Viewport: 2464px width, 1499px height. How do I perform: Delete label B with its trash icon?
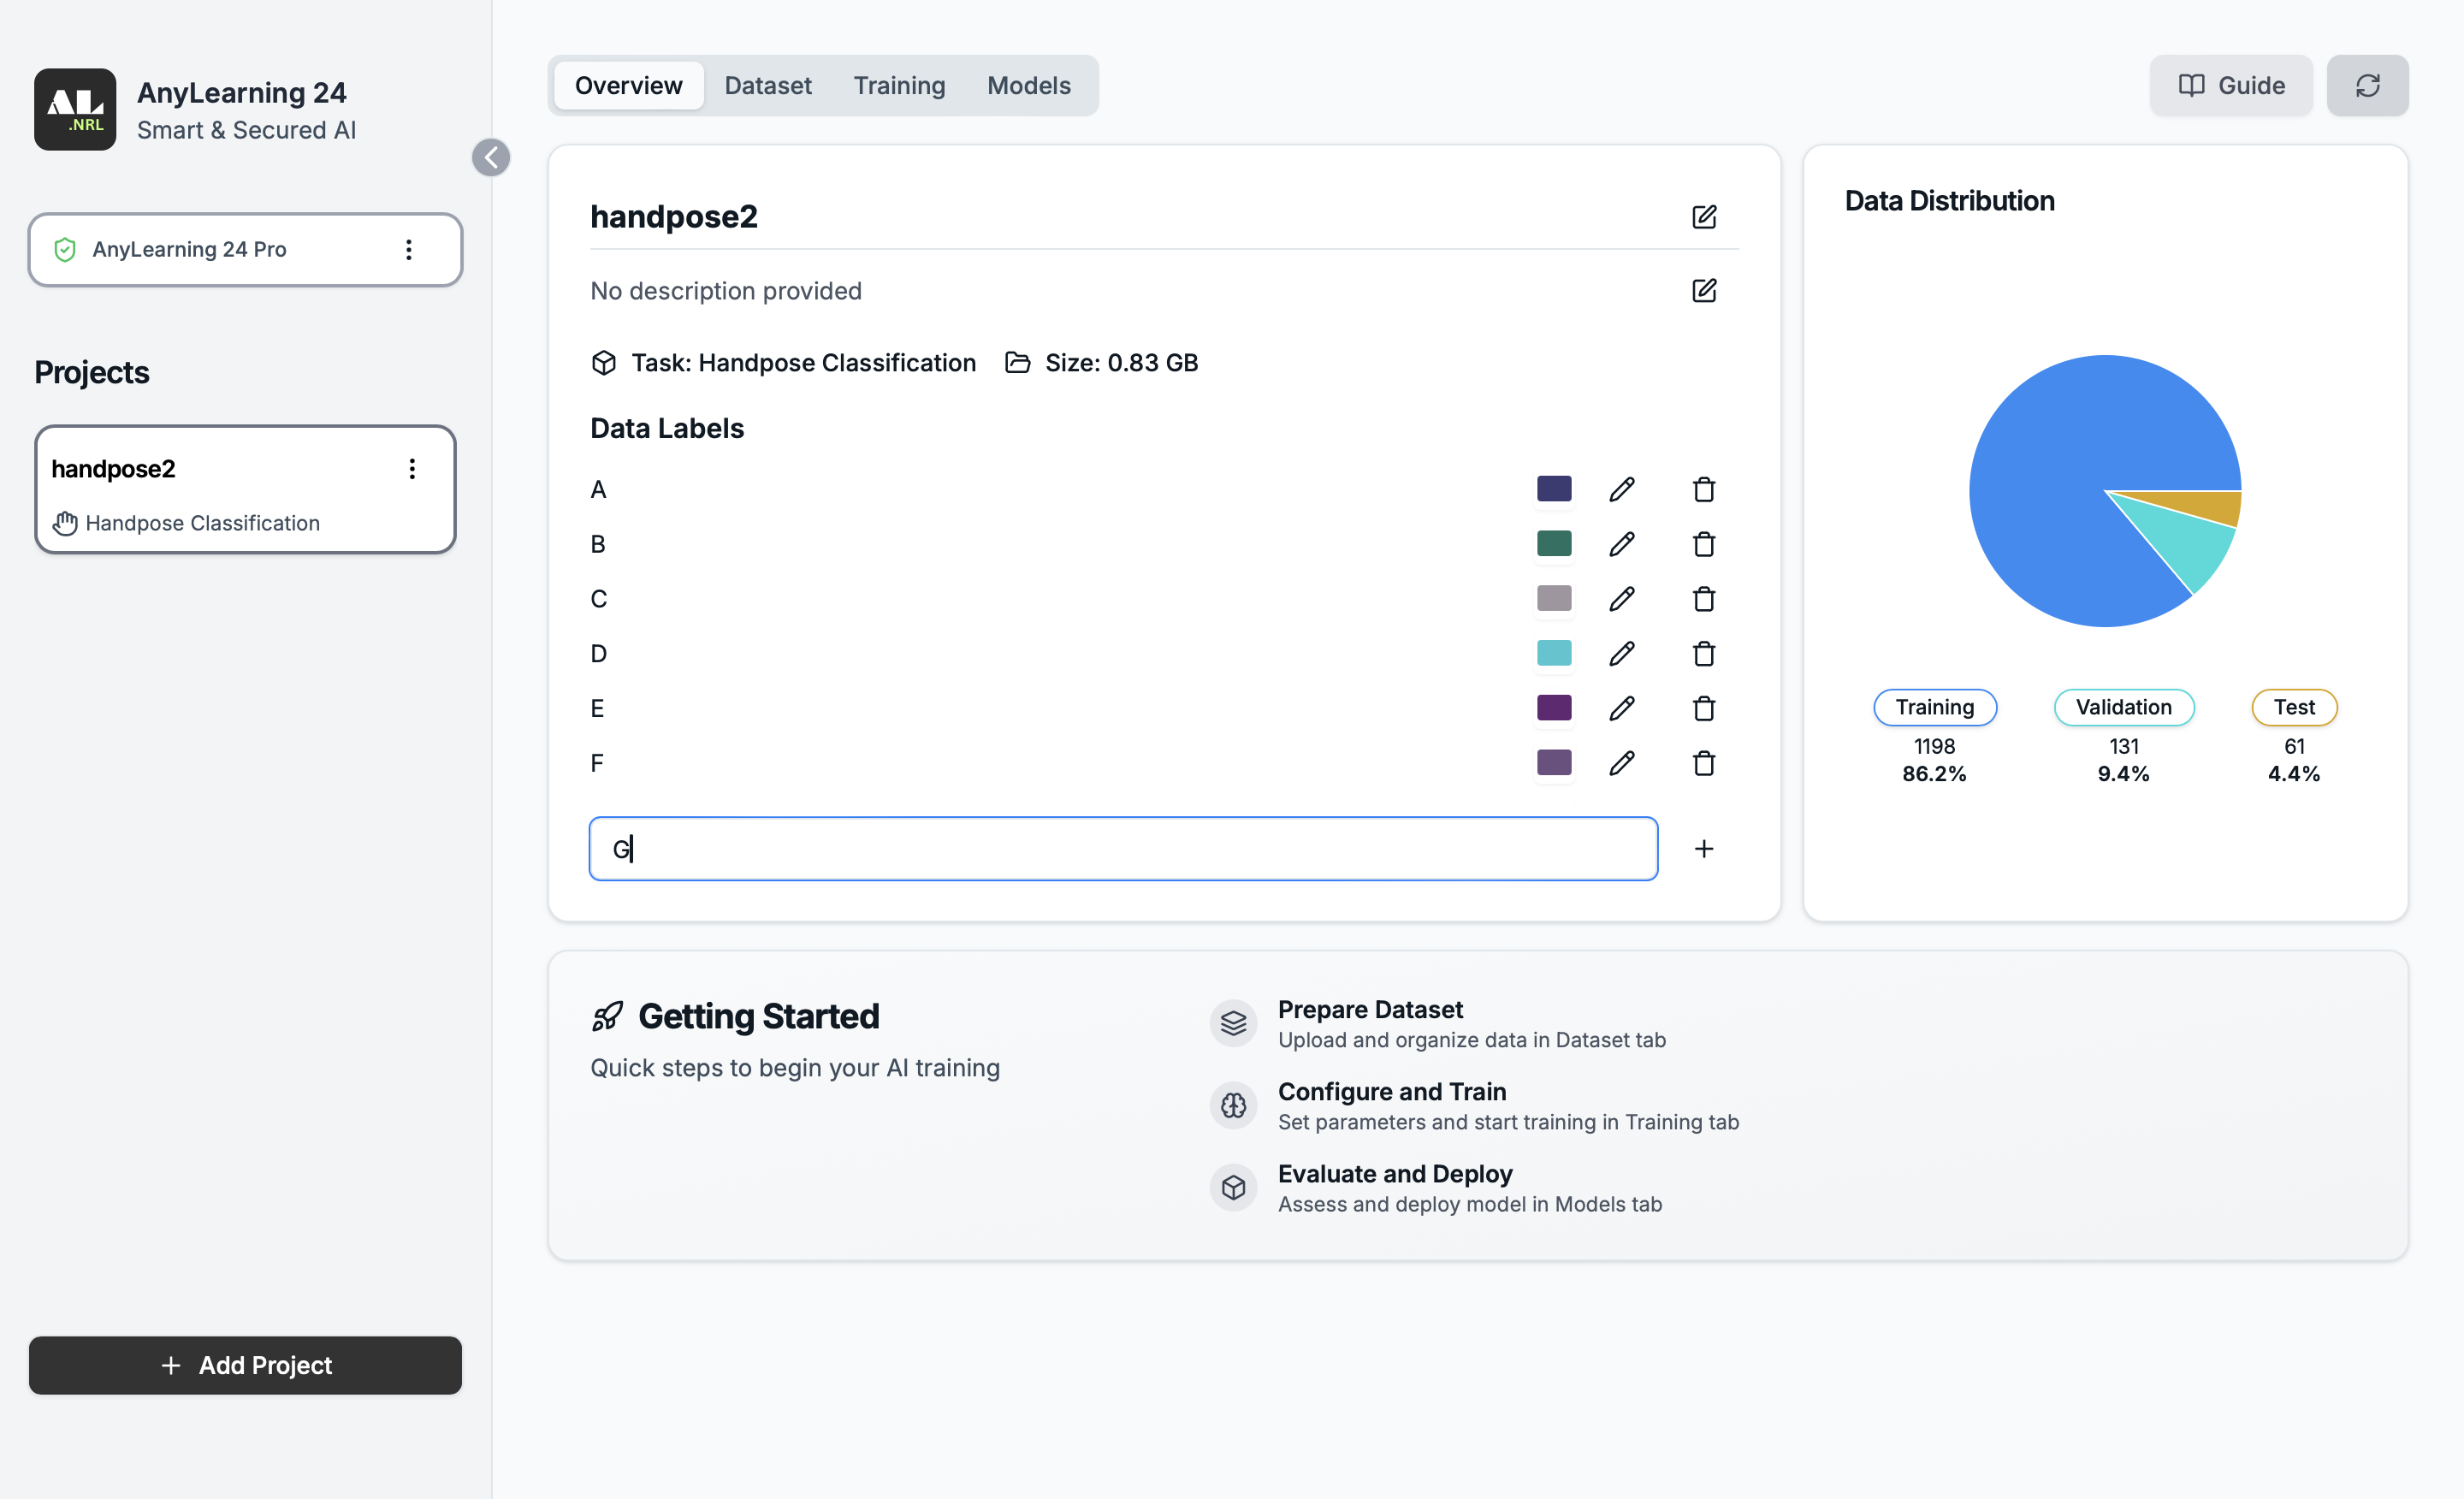coord(1703,544)
